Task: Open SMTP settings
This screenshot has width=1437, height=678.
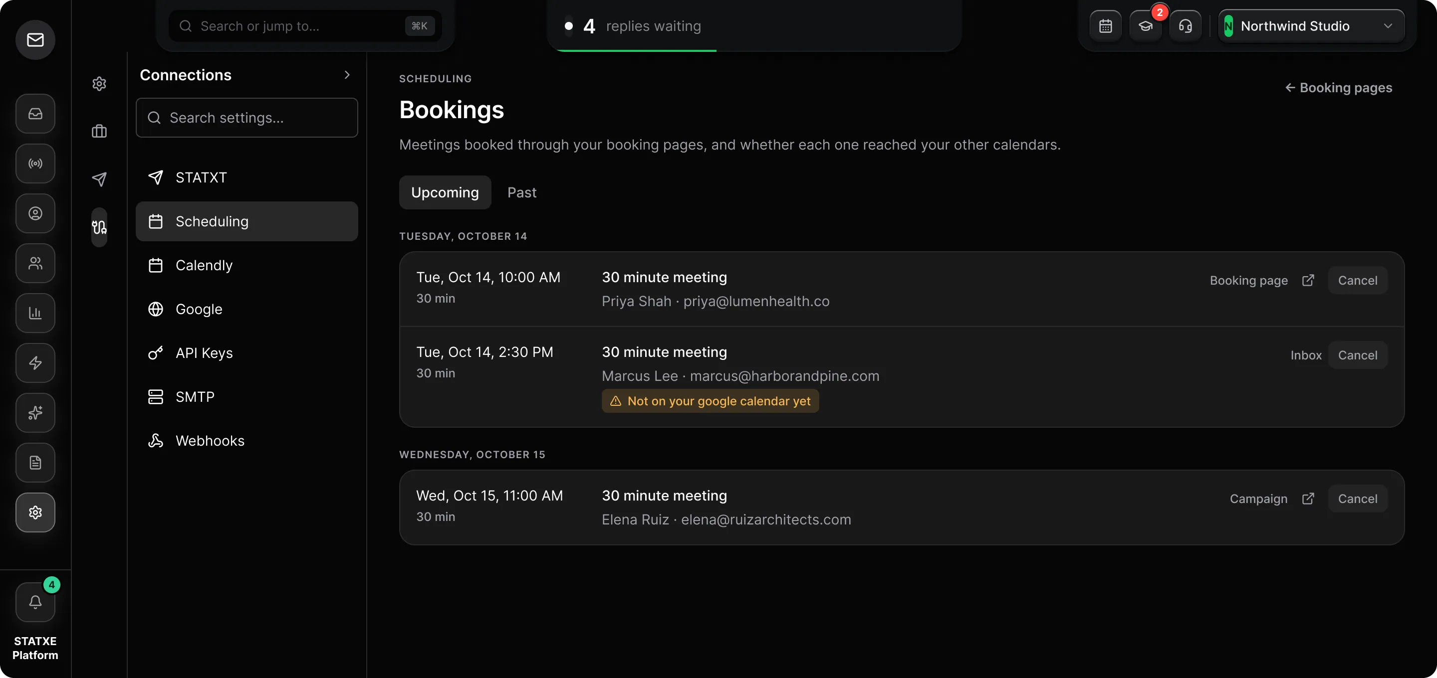Action: pyautogui.click(x=246, y=397)
